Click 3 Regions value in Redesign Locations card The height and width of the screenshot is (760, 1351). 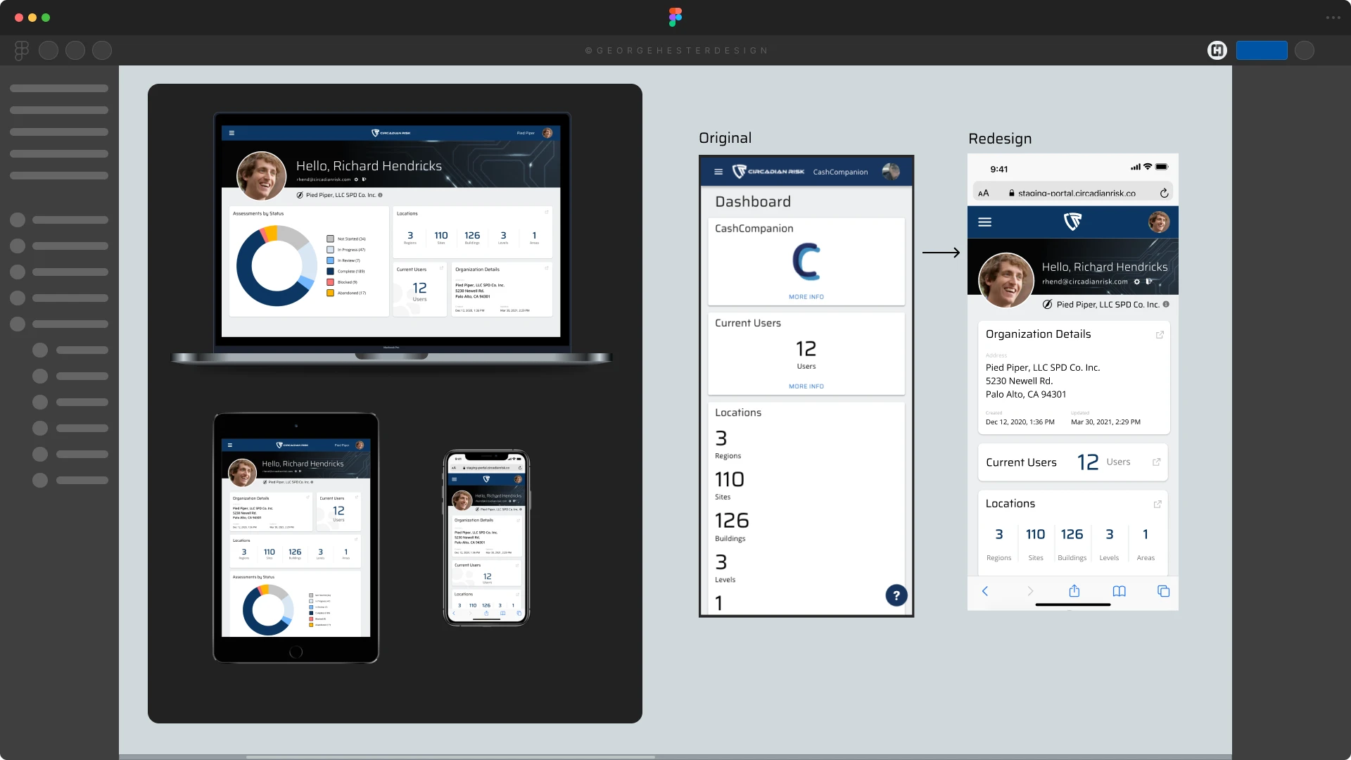coord(999,534)
